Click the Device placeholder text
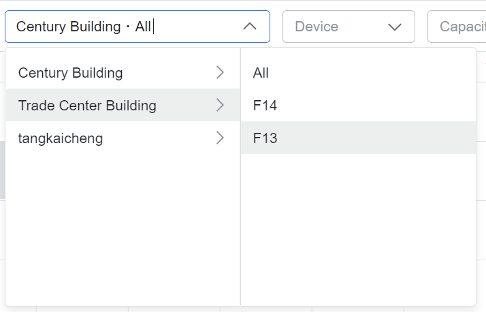The image size is (486, 312). coord(317,27)
